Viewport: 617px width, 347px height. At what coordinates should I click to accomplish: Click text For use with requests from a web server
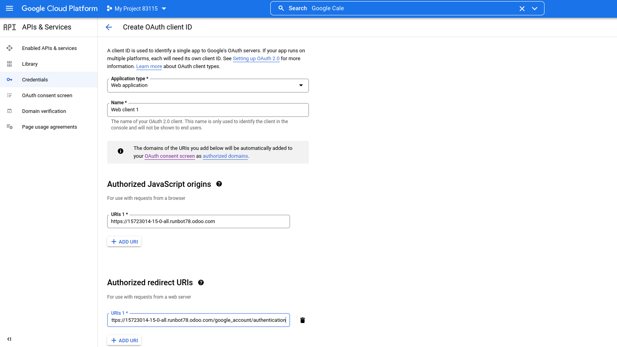click(149, 297)
